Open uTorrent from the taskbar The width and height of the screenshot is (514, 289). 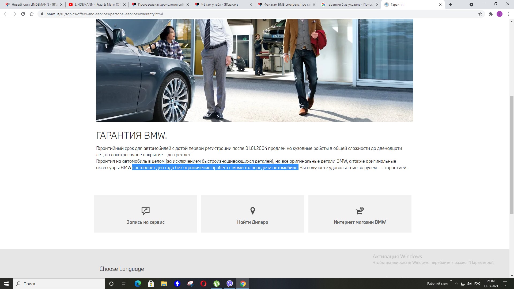[x=217, y=284]
